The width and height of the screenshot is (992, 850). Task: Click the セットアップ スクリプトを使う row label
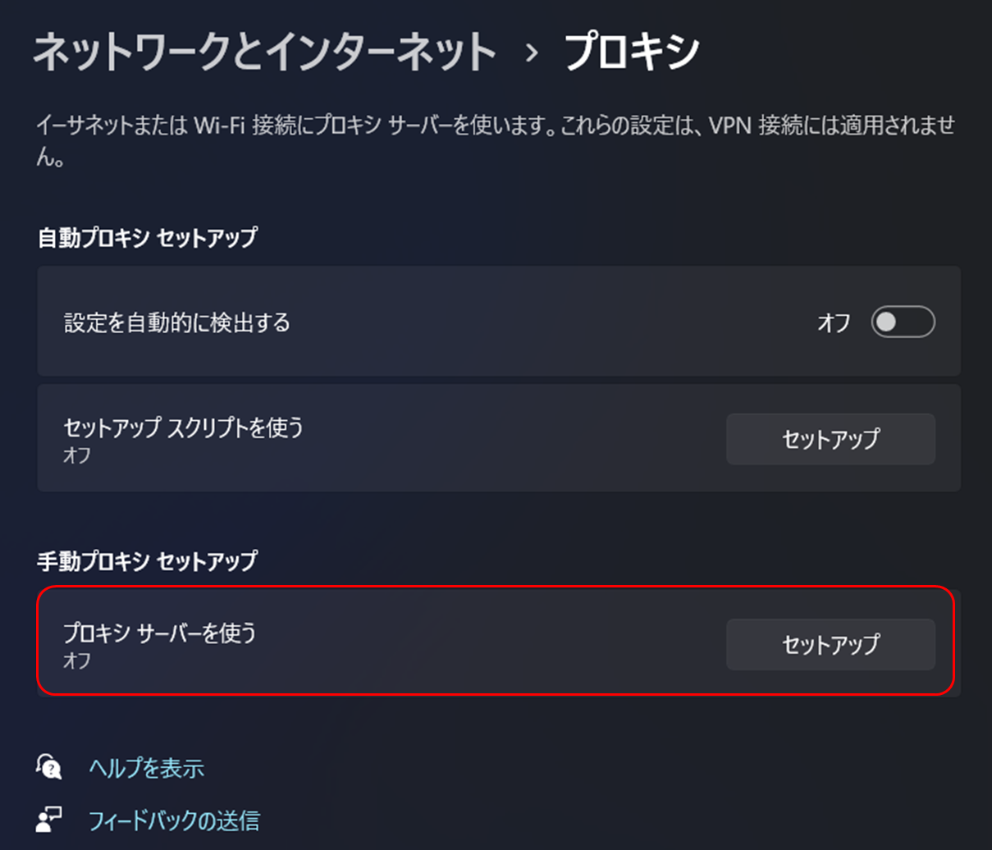[x=184, y=427]
